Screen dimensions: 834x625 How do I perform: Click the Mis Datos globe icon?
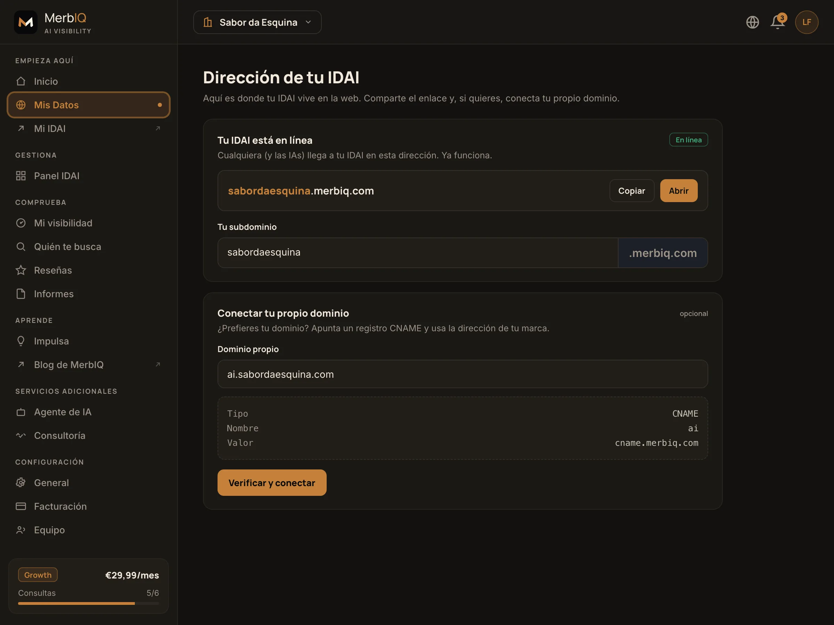tap(21, 105)
